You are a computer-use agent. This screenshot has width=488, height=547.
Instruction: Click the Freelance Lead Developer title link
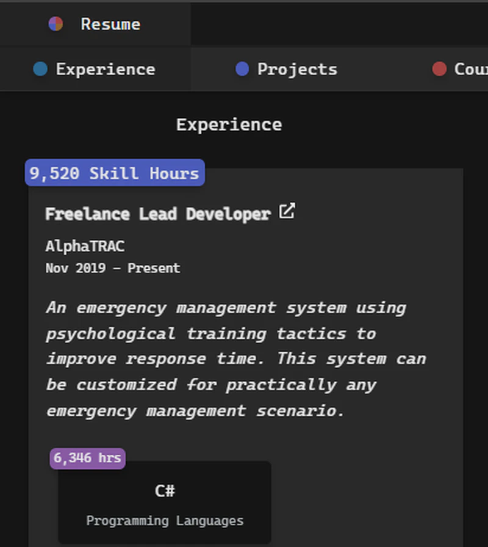pos(157,214)
